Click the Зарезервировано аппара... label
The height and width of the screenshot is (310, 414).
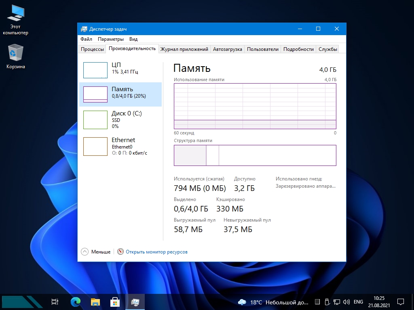306,186
